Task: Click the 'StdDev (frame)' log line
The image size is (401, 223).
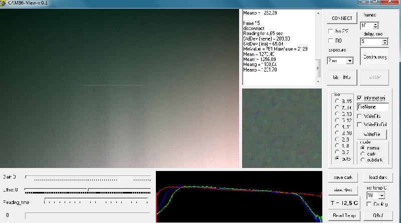Action: tap(267, 39)
